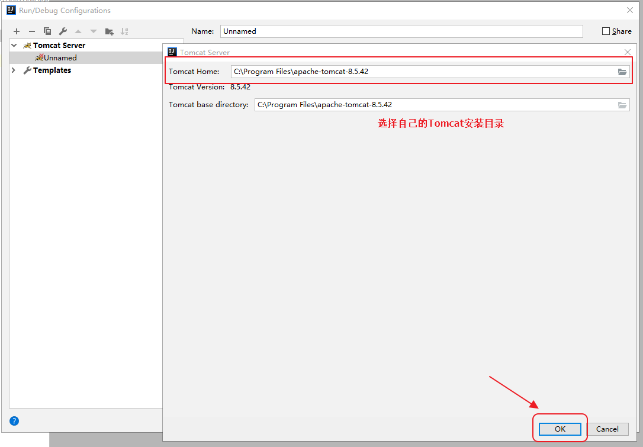Move the configuration up

tap(78, 31)
